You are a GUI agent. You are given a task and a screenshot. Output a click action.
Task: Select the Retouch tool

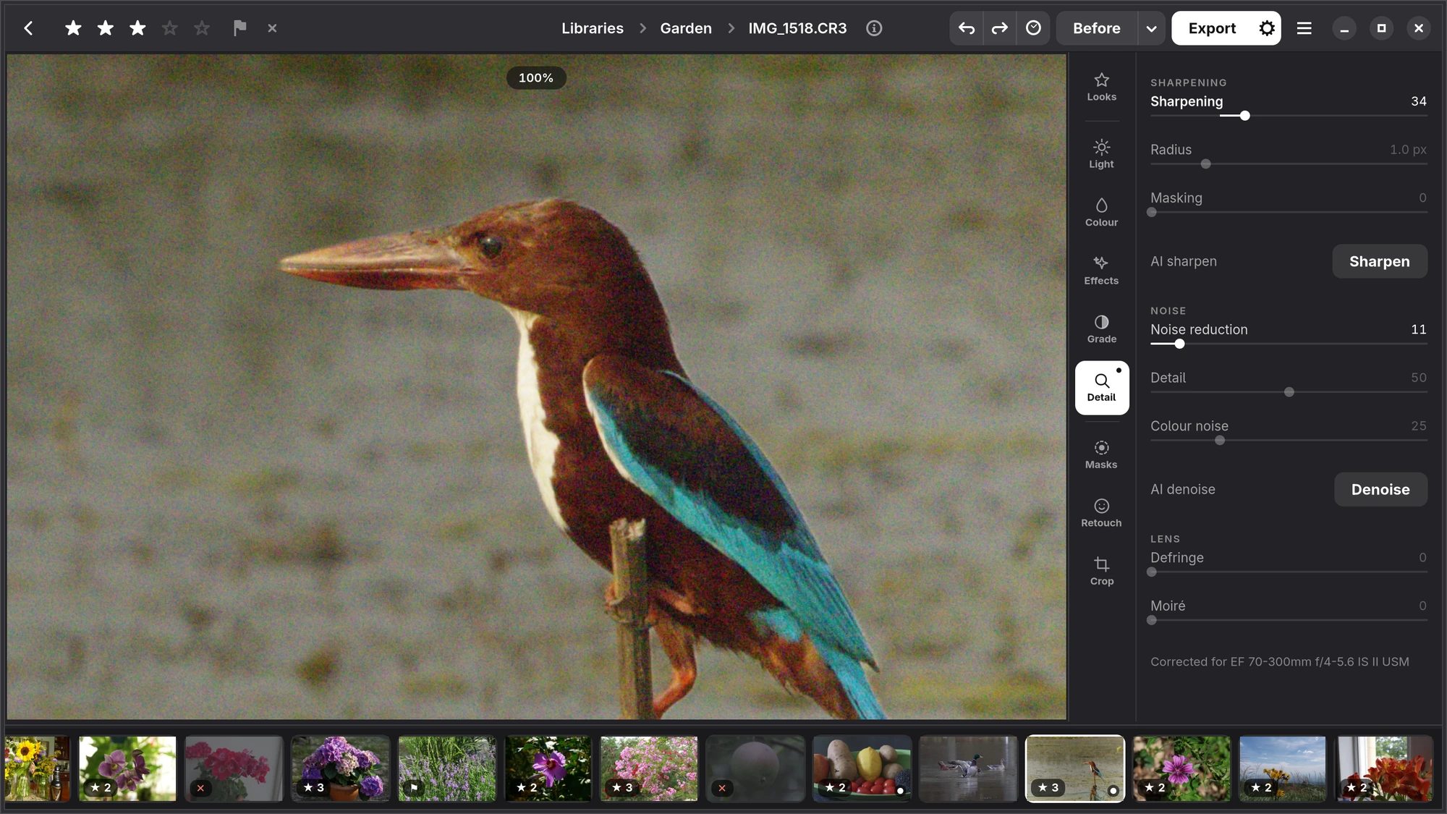point(1101,513)
